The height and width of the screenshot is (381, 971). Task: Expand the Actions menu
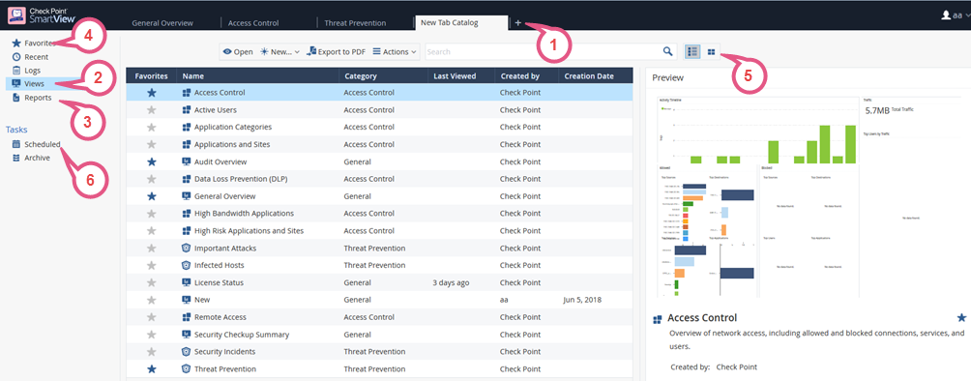tap(396, 52)
